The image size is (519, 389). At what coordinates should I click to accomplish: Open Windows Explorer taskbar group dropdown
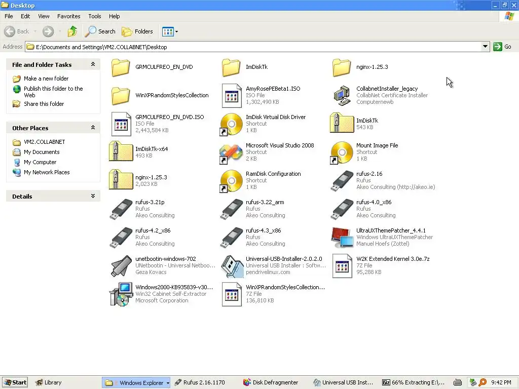tap(168, 383)
